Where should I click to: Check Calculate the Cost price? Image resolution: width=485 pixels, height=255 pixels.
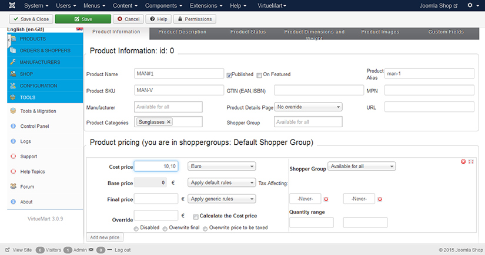point(196,216)
